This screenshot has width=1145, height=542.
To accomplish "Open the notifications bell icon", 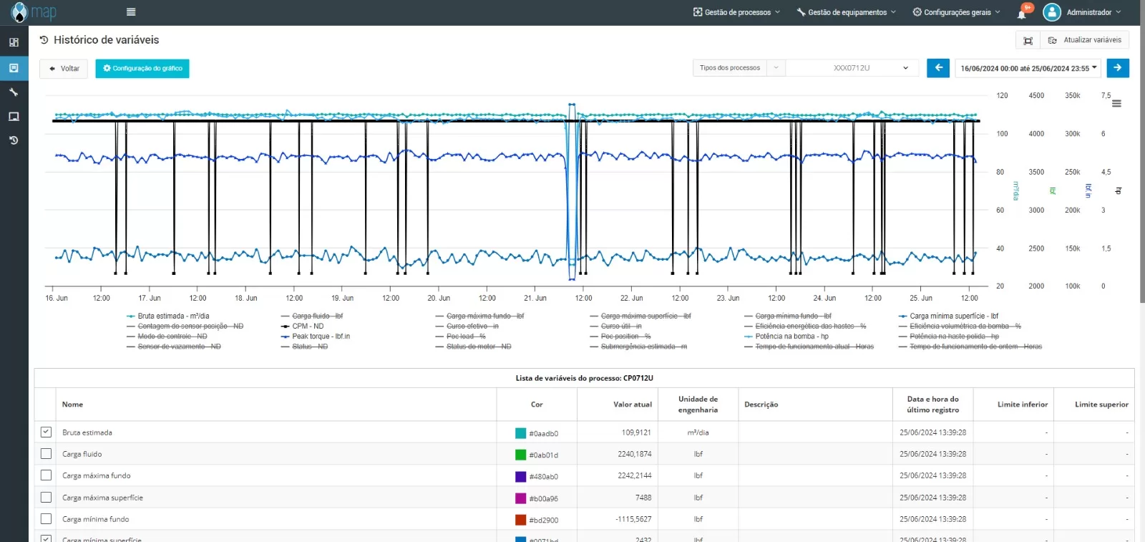I will click(x=1022, y=14).
